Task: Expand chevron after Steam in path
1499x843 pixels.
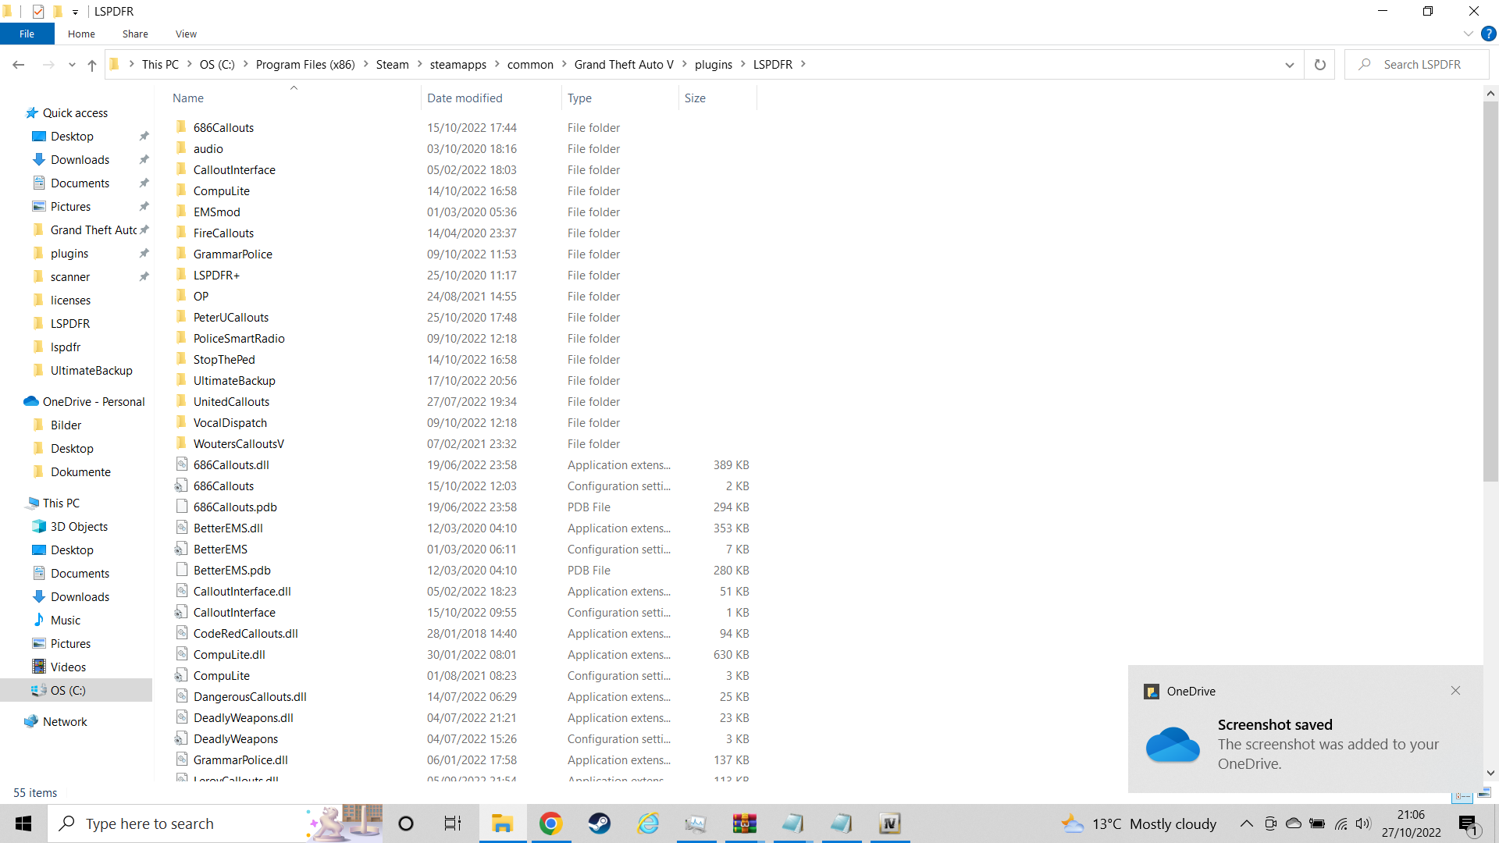Action: (x=419, y=64)
